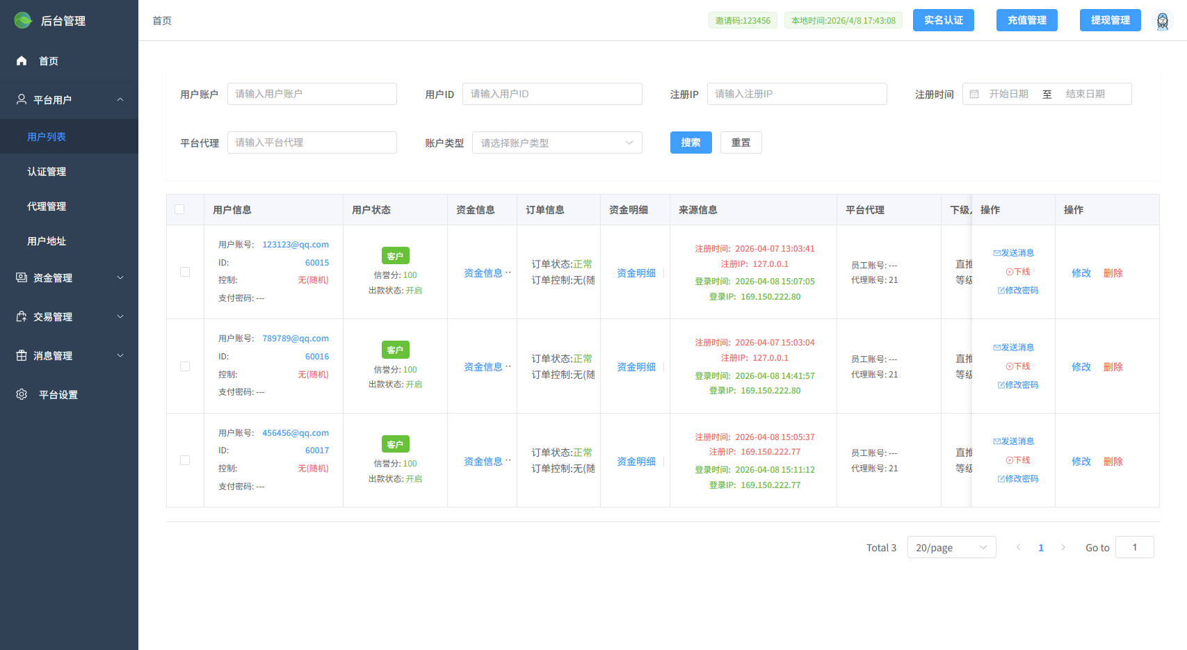Open the 20/page page-size dropdown
The height and width of the screenshot is (650, 1187).
951,547
